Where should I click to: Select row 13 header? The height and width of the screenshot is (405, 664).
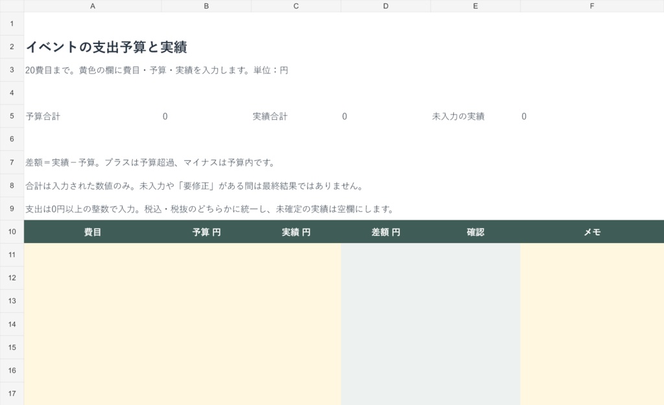(12, 301)
